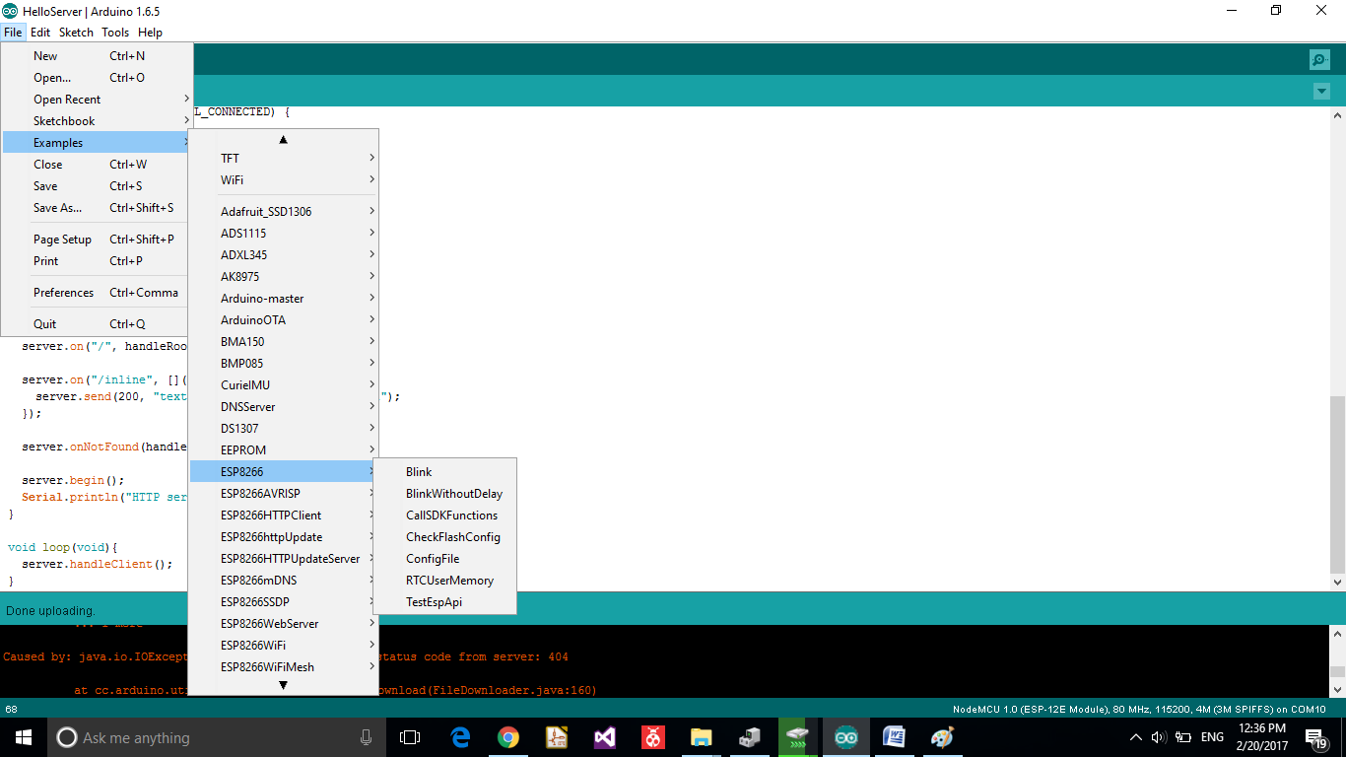The image size is (1346, 757).
Task: Open the Tools menu
Action: [115, 33]
